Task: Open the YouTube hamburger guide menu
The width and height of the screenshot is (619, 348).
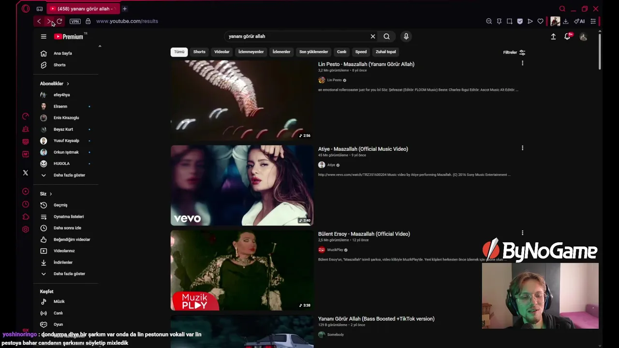Action: click(44, 36)
